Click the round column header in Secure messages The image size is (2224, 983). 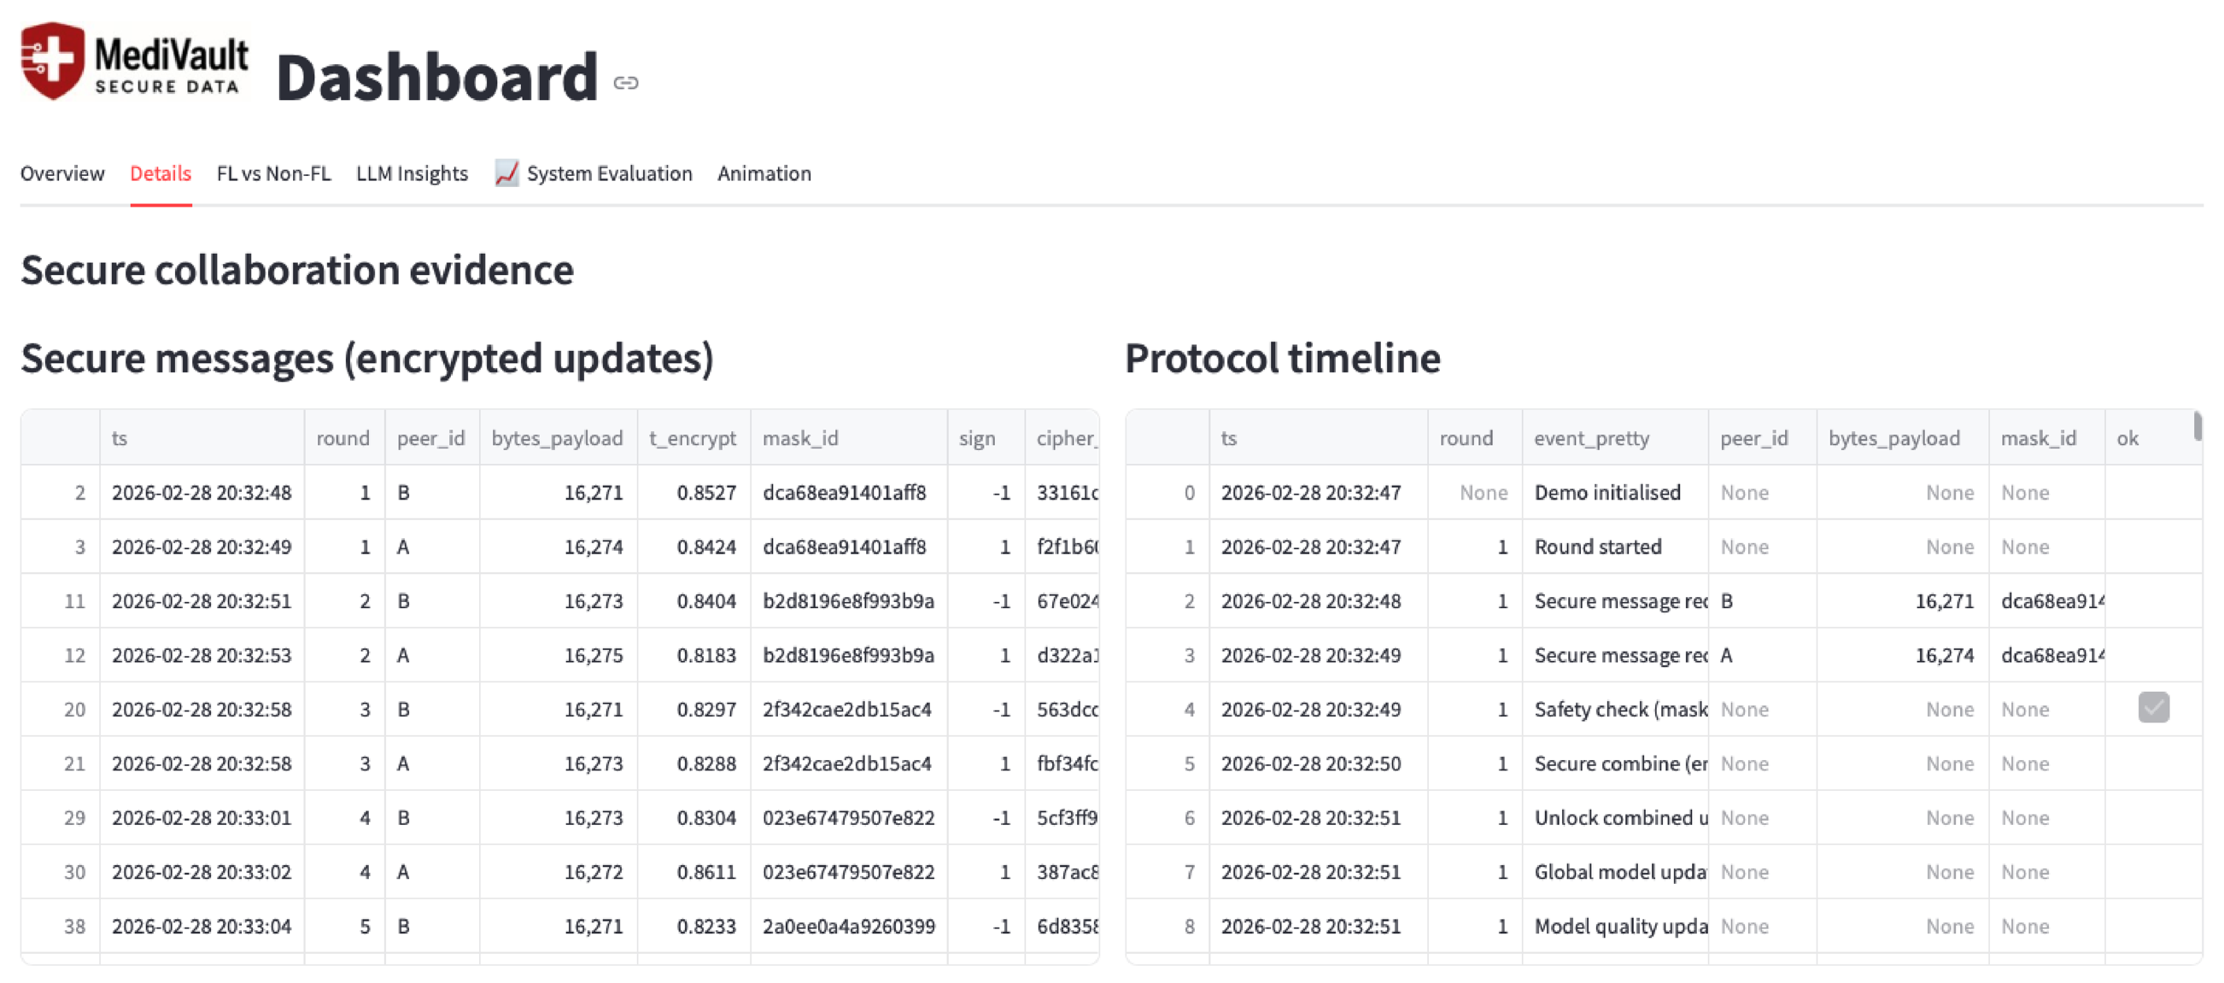coord(342,437)
